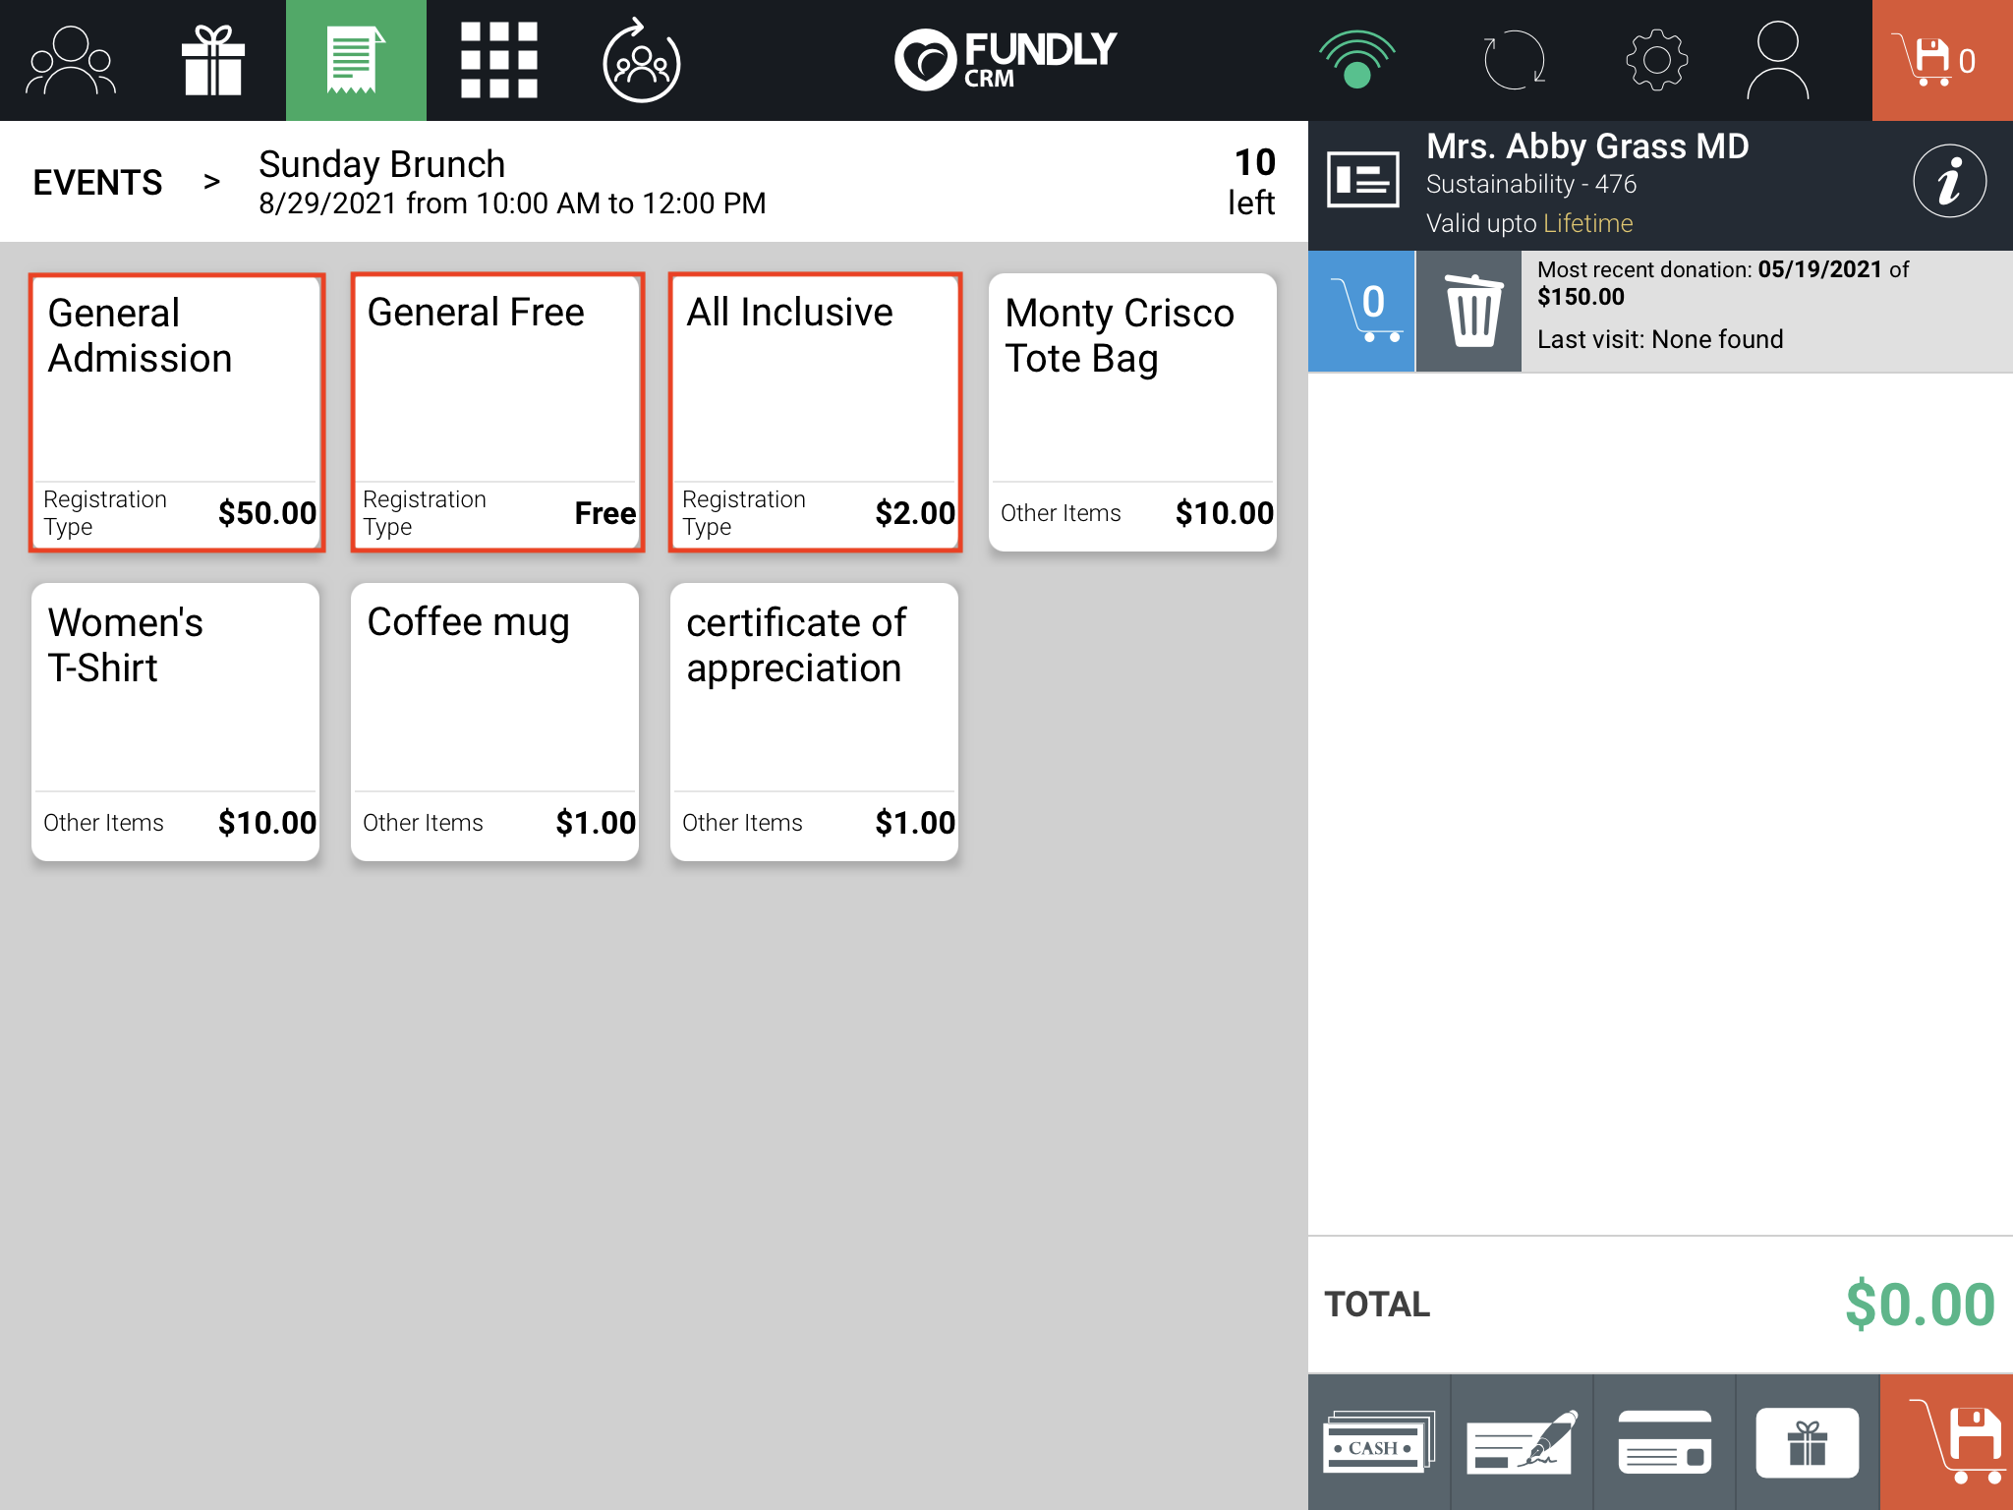Open the user profile icon
2013x1510 pixels.
coord(1777,61)
